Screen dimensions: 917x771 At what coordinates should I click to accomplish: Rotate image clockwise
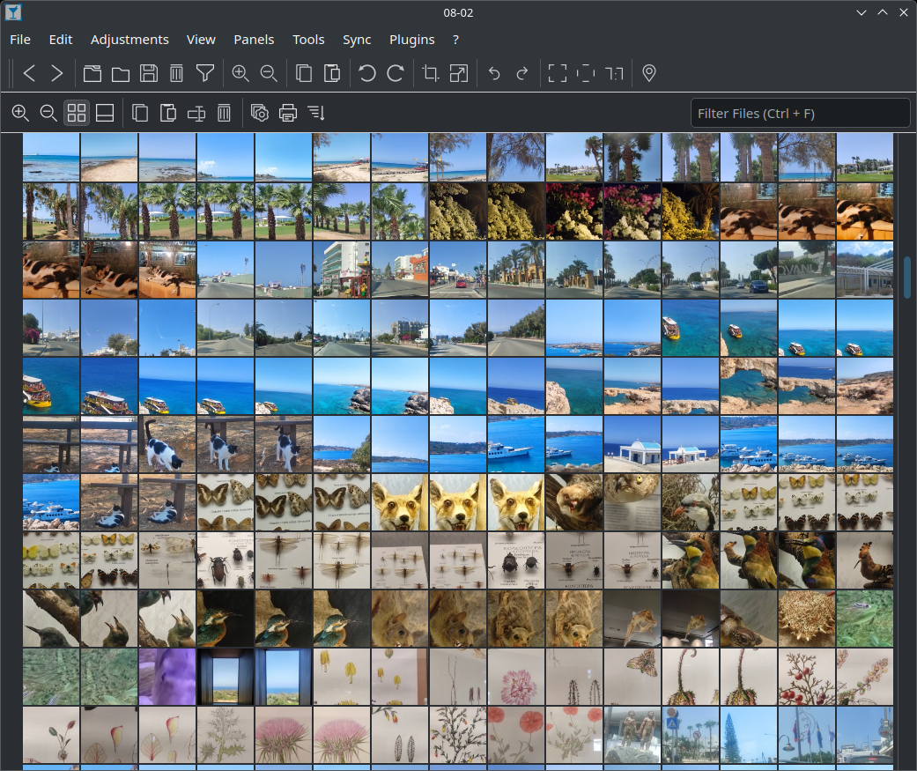pyautogui.click(x=396, y=73)
